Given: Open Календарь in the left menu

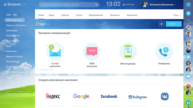Looking at the screenshot, I should click(x=12, y=30).
